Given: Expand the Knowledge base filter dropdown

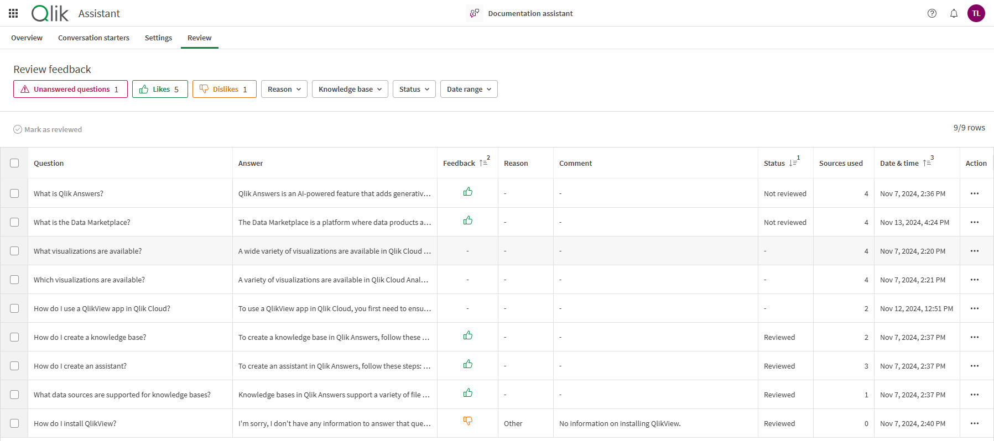Looking at the screenshot, I should [x=350, y=89].
